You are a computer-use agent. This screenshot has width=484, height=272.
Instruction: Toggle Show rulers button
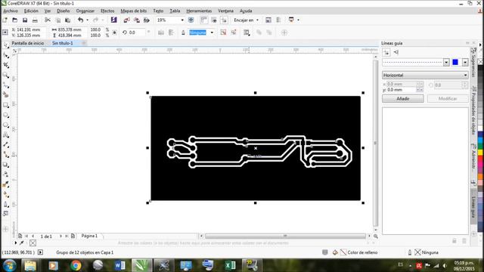point(203,20)
